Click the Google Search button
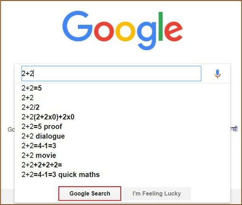Viewport: 242px width, 205px height. (90, 194)
